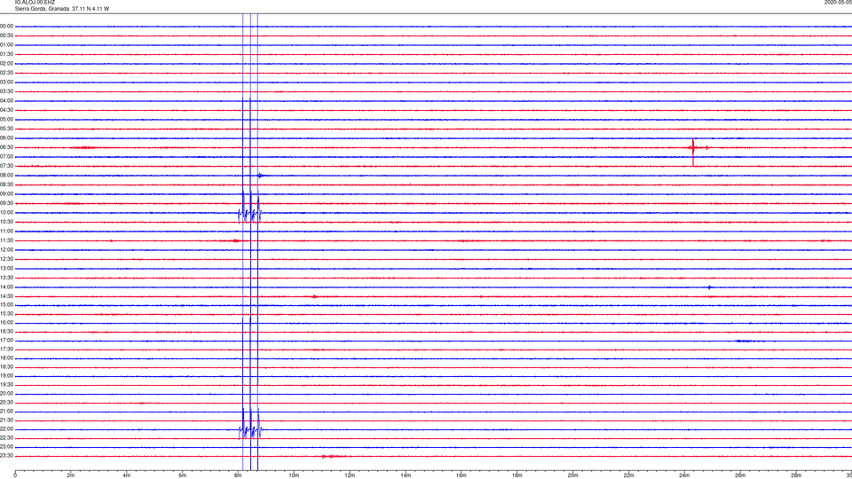Select the 05:00 trace time label
This screenshot has width=852, height=479.
click(6, 120)
